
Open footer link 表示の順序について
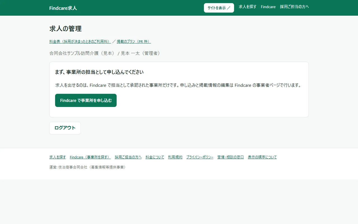pos(262,157)
